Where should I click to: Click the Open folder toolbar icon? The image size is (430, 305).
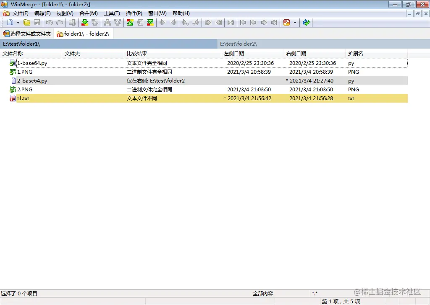(27, 23)
